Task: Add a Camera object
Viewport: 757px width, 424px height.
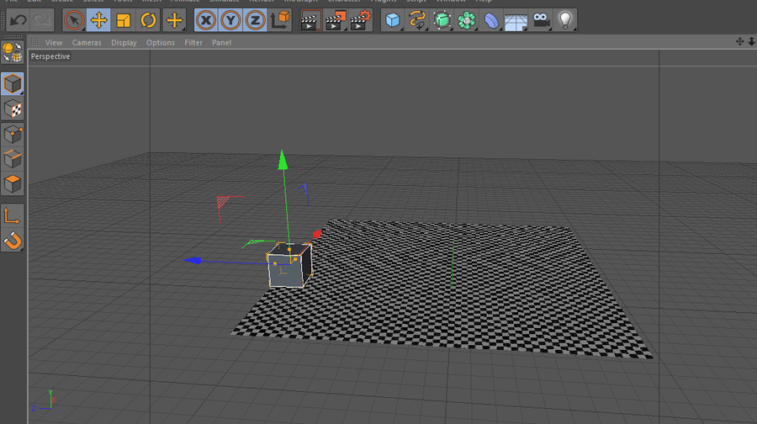Action: [541, 20]
